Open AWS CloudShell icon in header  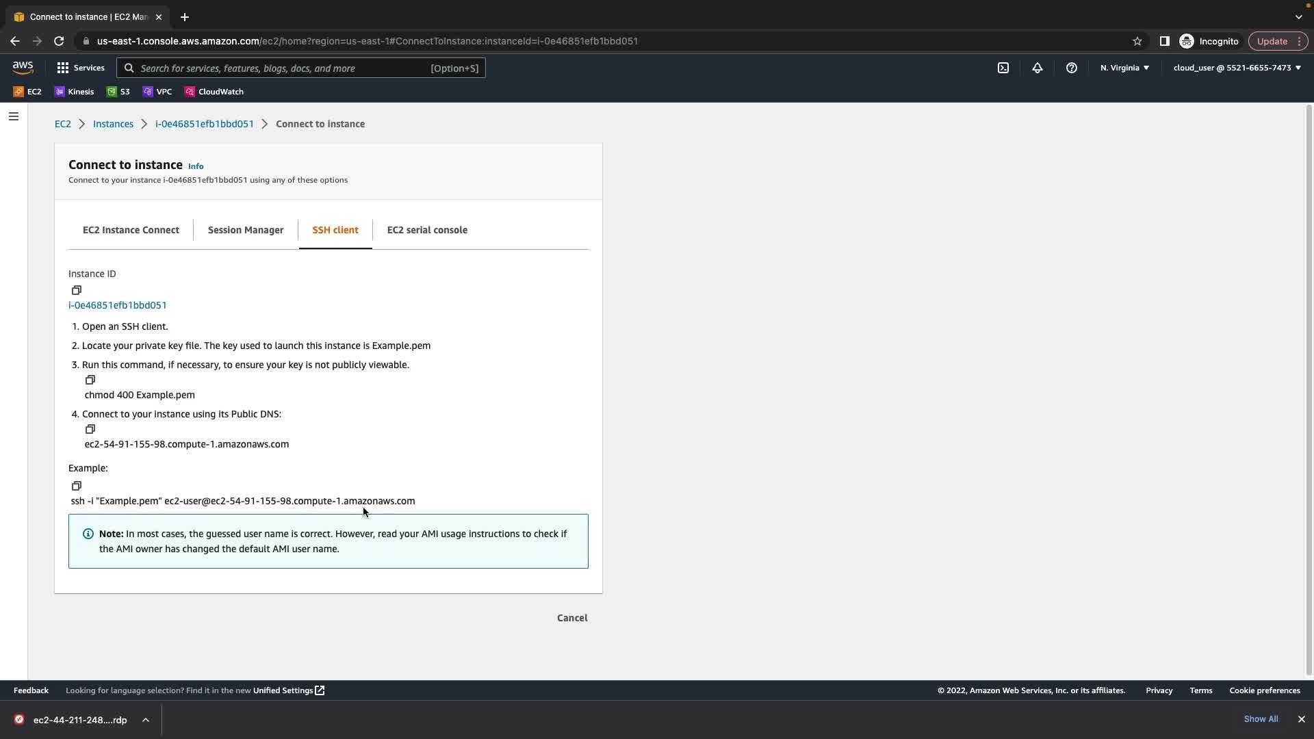click(x=1003, y=68)
